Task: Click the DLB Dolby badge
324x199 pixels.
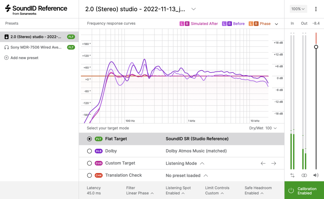Action: (x=99, y=151)
